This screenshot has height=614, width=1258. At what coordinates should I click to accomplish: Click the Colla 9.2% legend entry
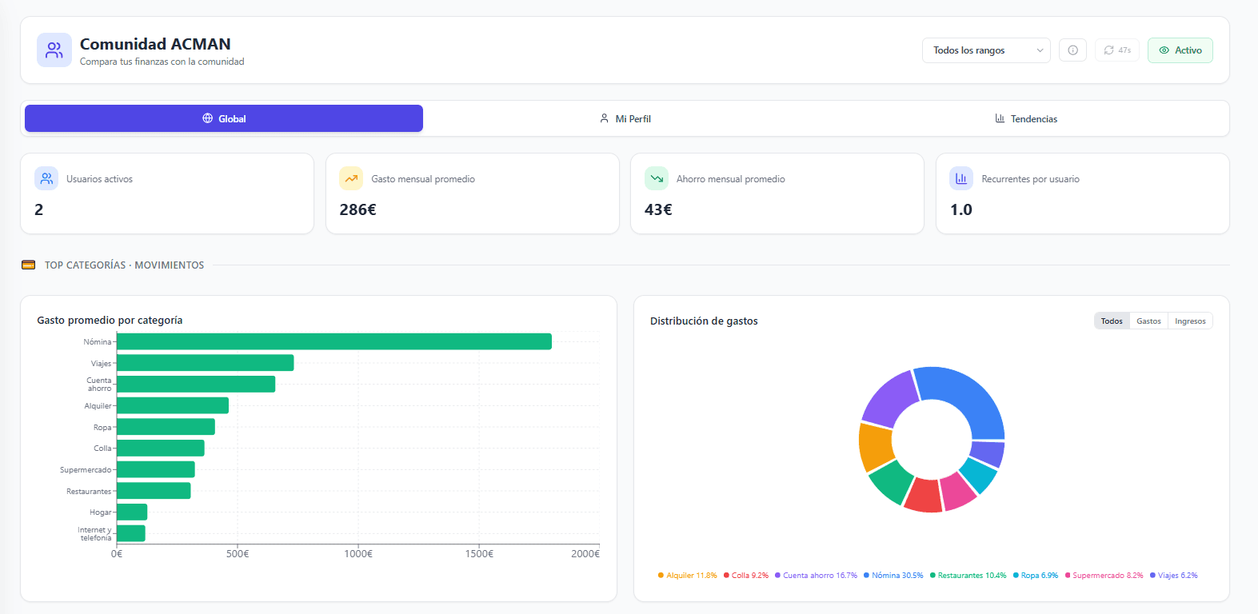click(746, 576)
